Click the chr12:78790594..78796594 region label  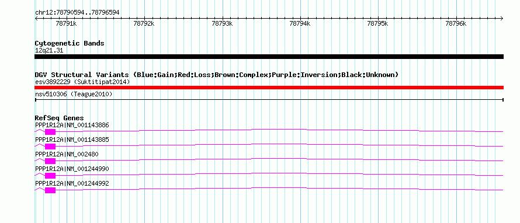77,13
